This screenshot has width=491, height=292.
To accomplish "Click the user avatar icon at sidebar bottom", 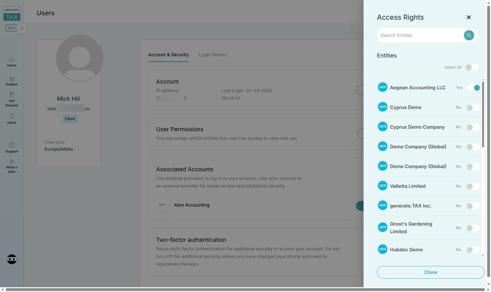I will 12,259.
